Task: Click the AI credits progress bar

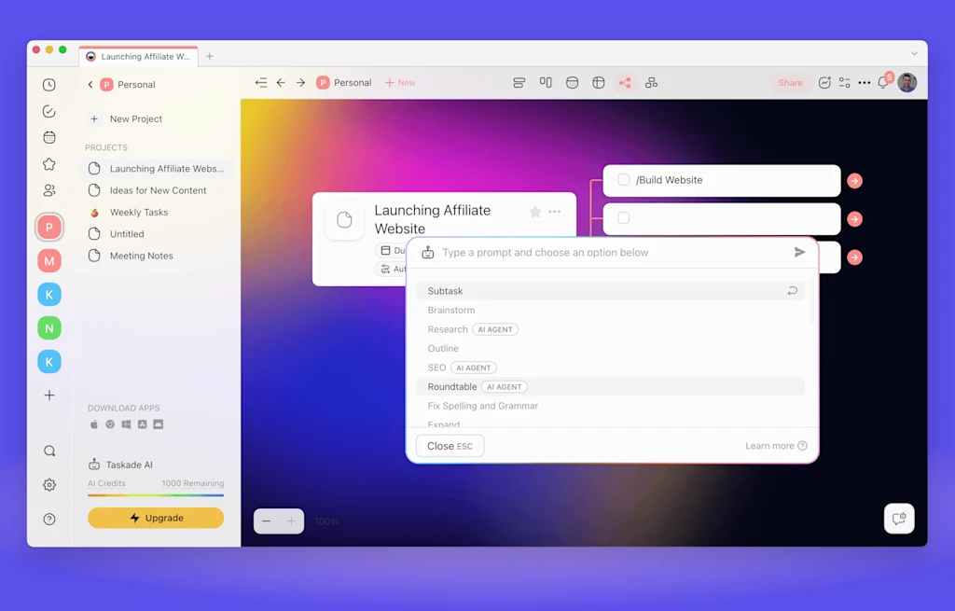Action: click(x=156, y=495)
